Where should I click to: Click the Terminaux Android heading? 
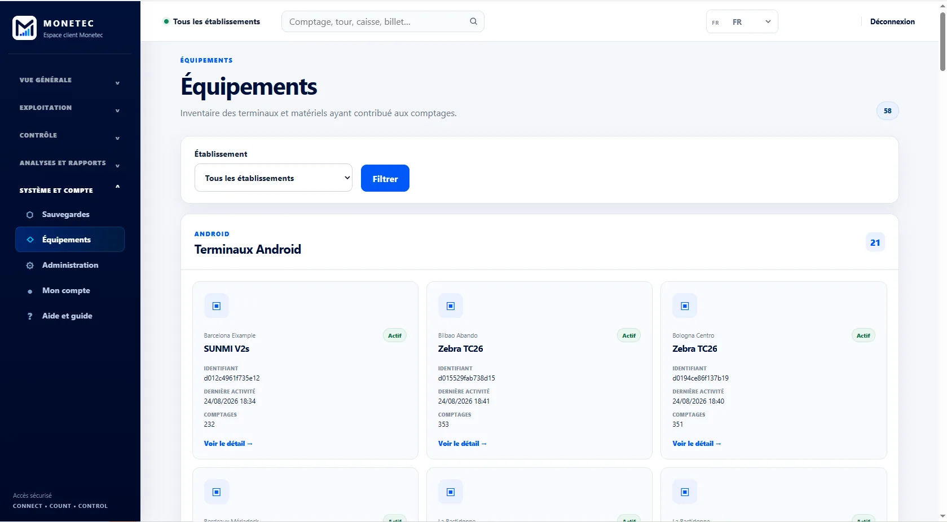[248, 249]
